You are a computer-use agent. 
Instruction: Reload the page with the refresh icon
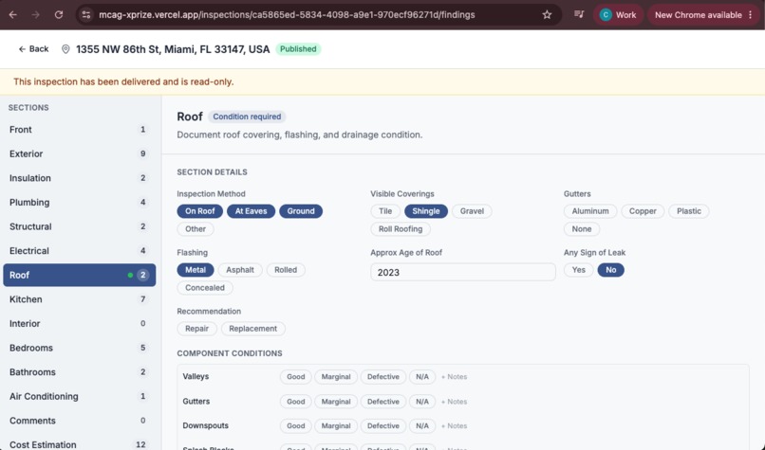tap(59, 14)
